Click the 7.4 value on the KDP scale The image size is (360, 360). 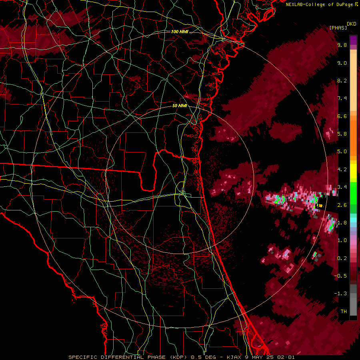[x=342, y=98]
